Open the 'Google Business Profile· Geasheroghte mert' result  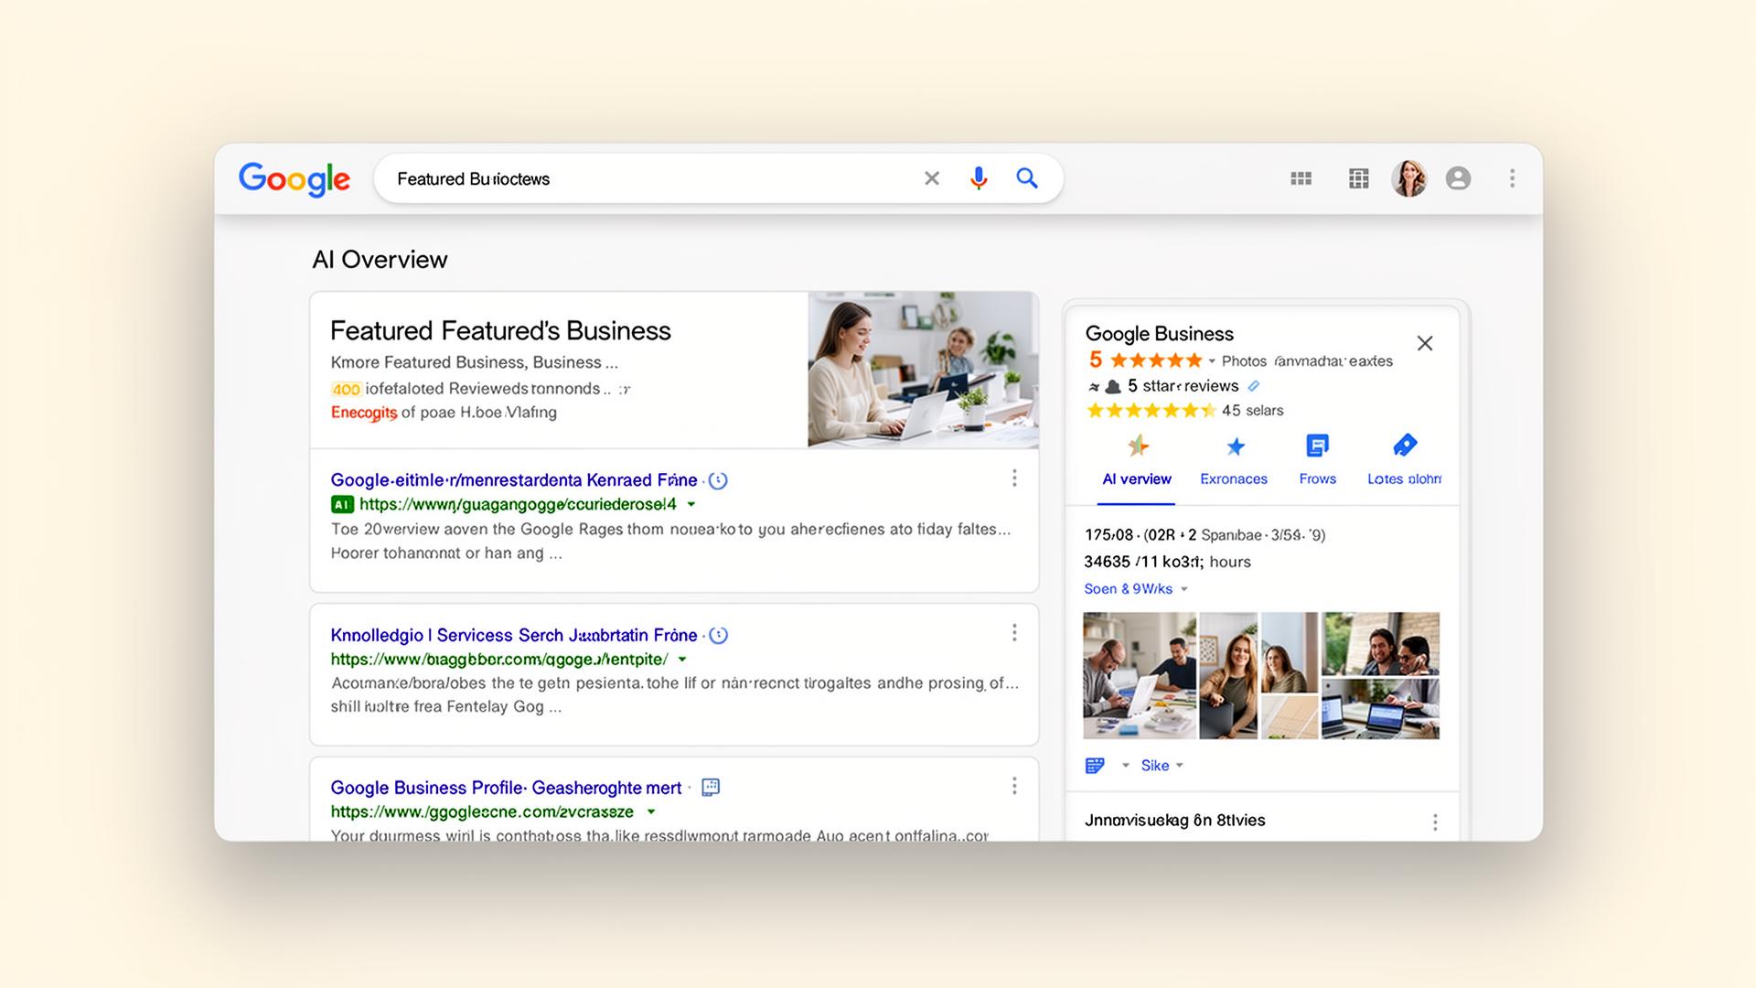pyautogui.click(x=506, y=788)
